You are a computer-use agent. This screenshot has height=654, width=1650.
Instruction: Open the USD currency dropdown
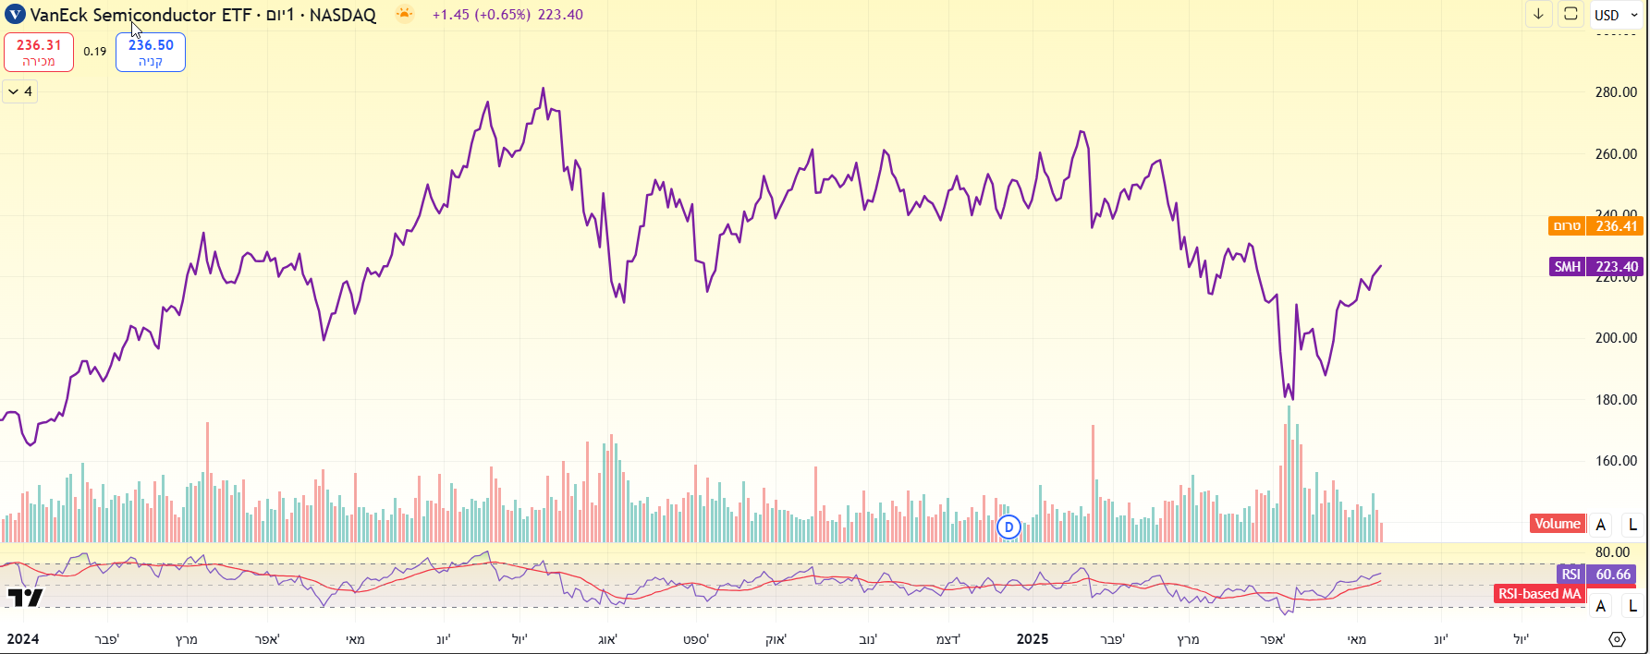pyautogui.click(x=1617, y=15)
